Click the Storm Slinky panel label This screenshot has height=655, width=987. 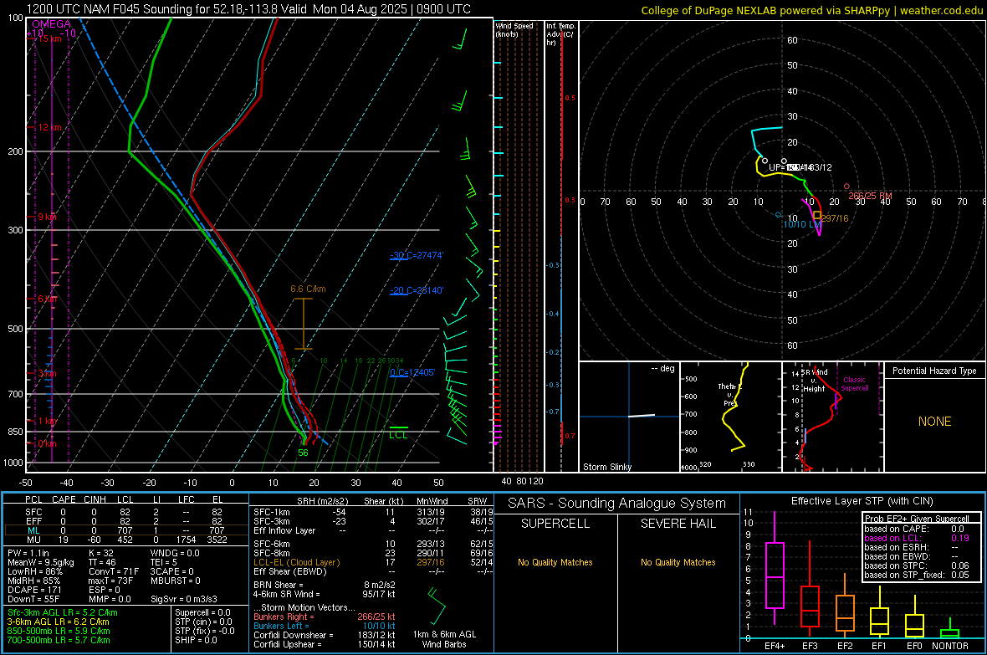pos(606,467)
